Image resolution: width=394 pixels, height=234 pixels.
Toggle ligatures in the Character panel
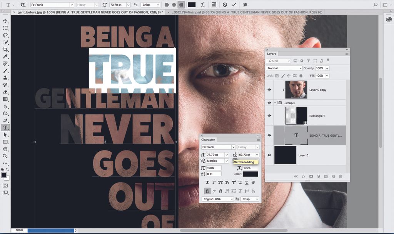coord(207,191)
